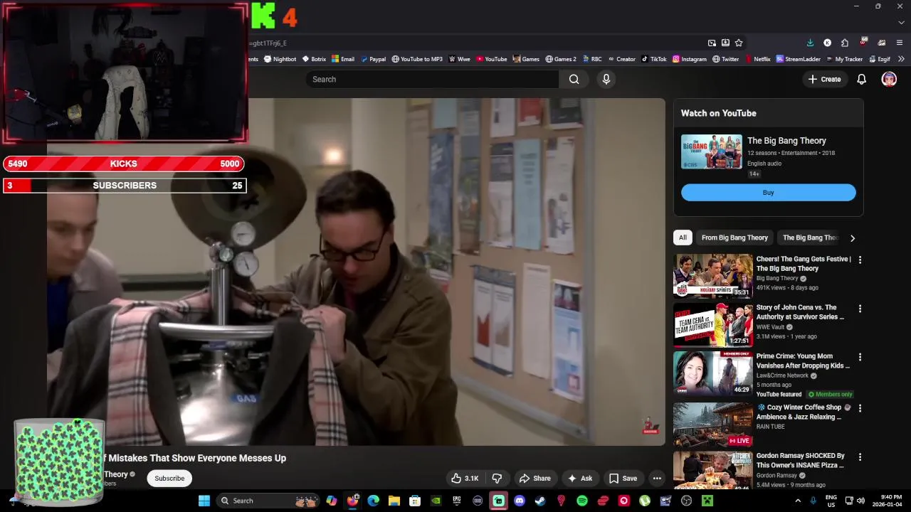
Task: Open more options for John Cena video
Action: [860, 309]
